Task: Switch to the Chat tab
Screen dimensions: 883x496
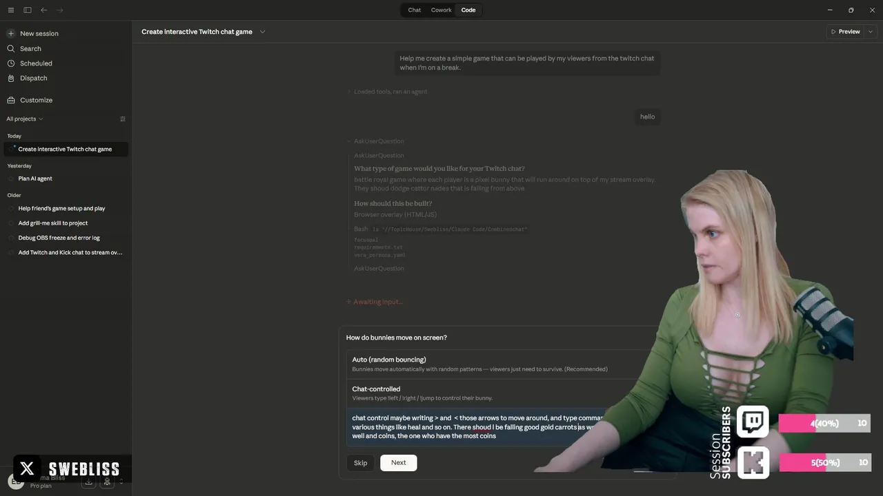Action: pyautogui.click(x=414, y=10)
